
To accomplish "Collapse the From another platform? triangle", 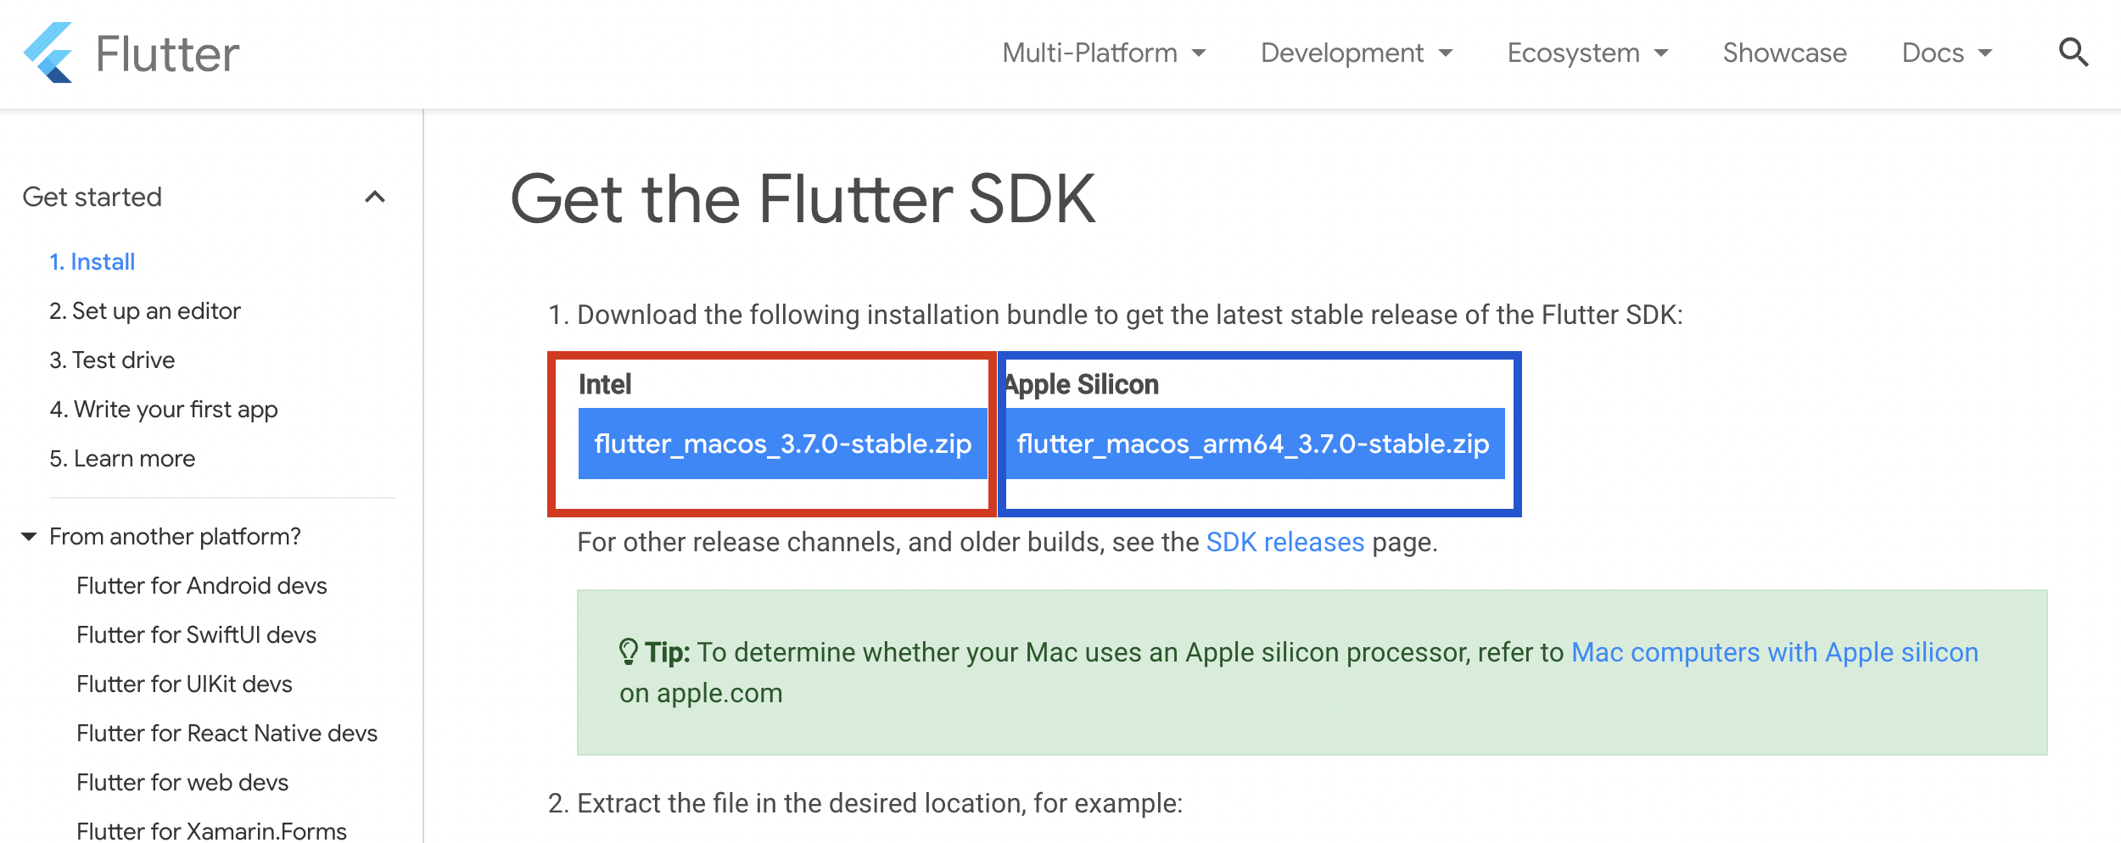I will point(29,536).
